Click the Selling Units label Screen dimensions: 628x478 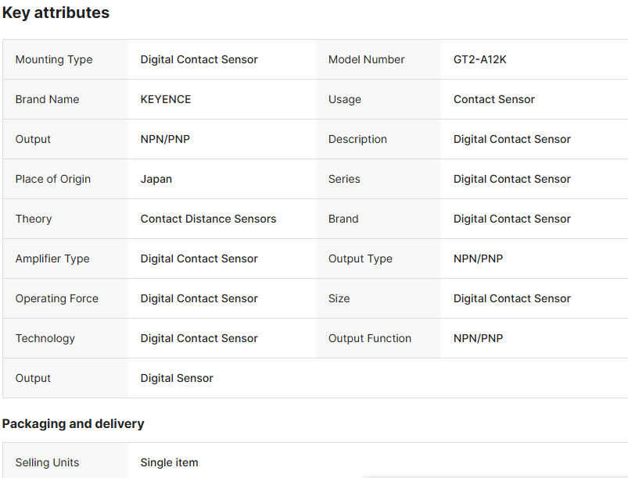click(x=47, y=462)
